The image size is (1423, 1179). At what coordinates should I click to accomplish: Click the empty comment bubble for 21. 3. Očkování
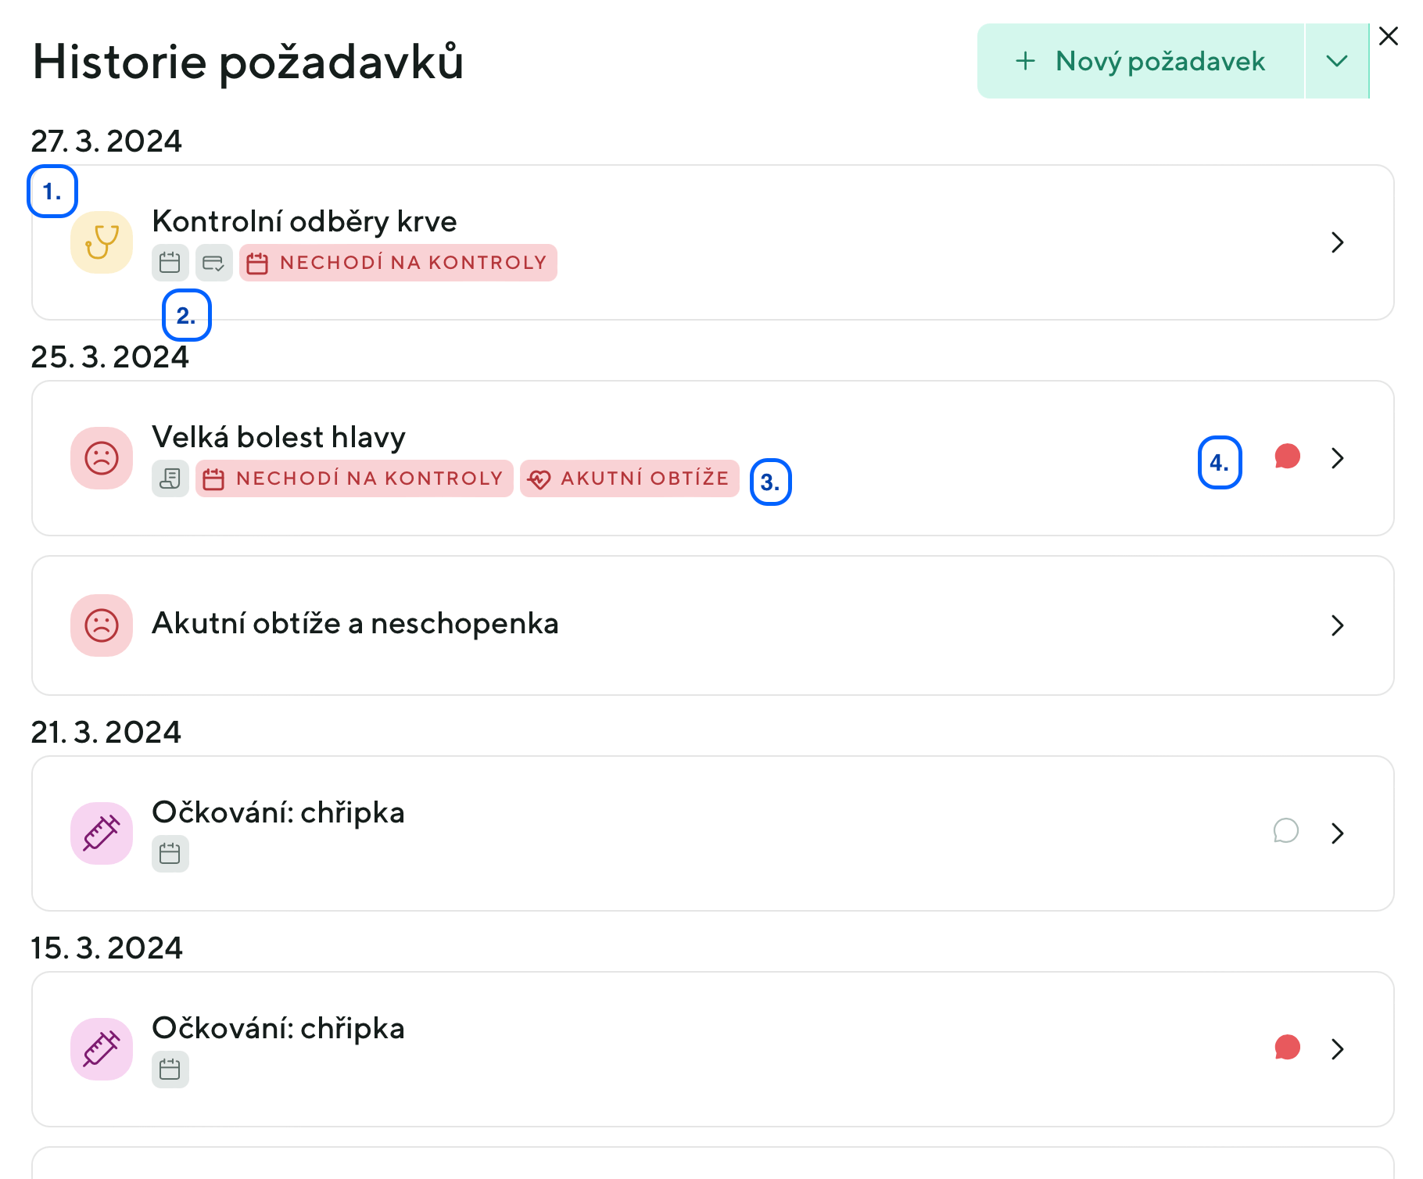pos(1285,830)
